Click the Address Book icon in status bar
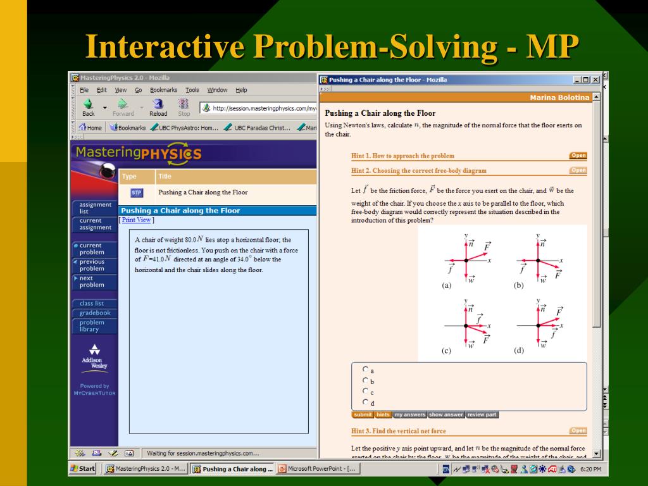The image size is (648, 486). (129, 453)
